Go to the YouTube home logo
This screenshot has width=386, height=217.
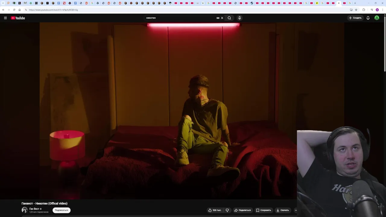coord(18,18)
